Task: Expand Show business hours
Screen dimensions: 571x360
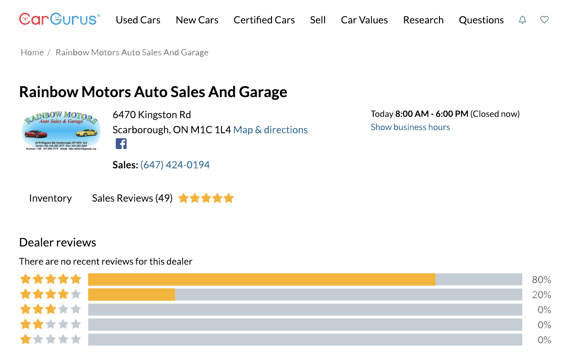Action: pos(410,127)
